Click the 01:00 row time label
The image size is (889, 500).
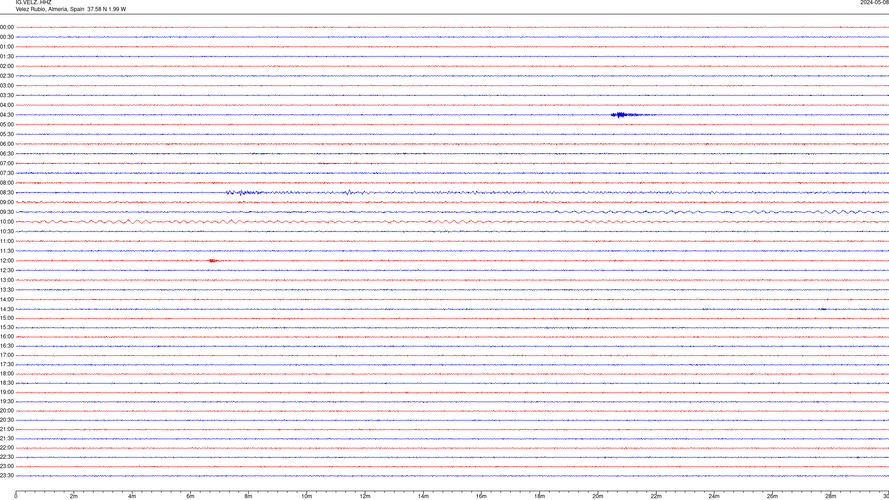click(7, 47)
